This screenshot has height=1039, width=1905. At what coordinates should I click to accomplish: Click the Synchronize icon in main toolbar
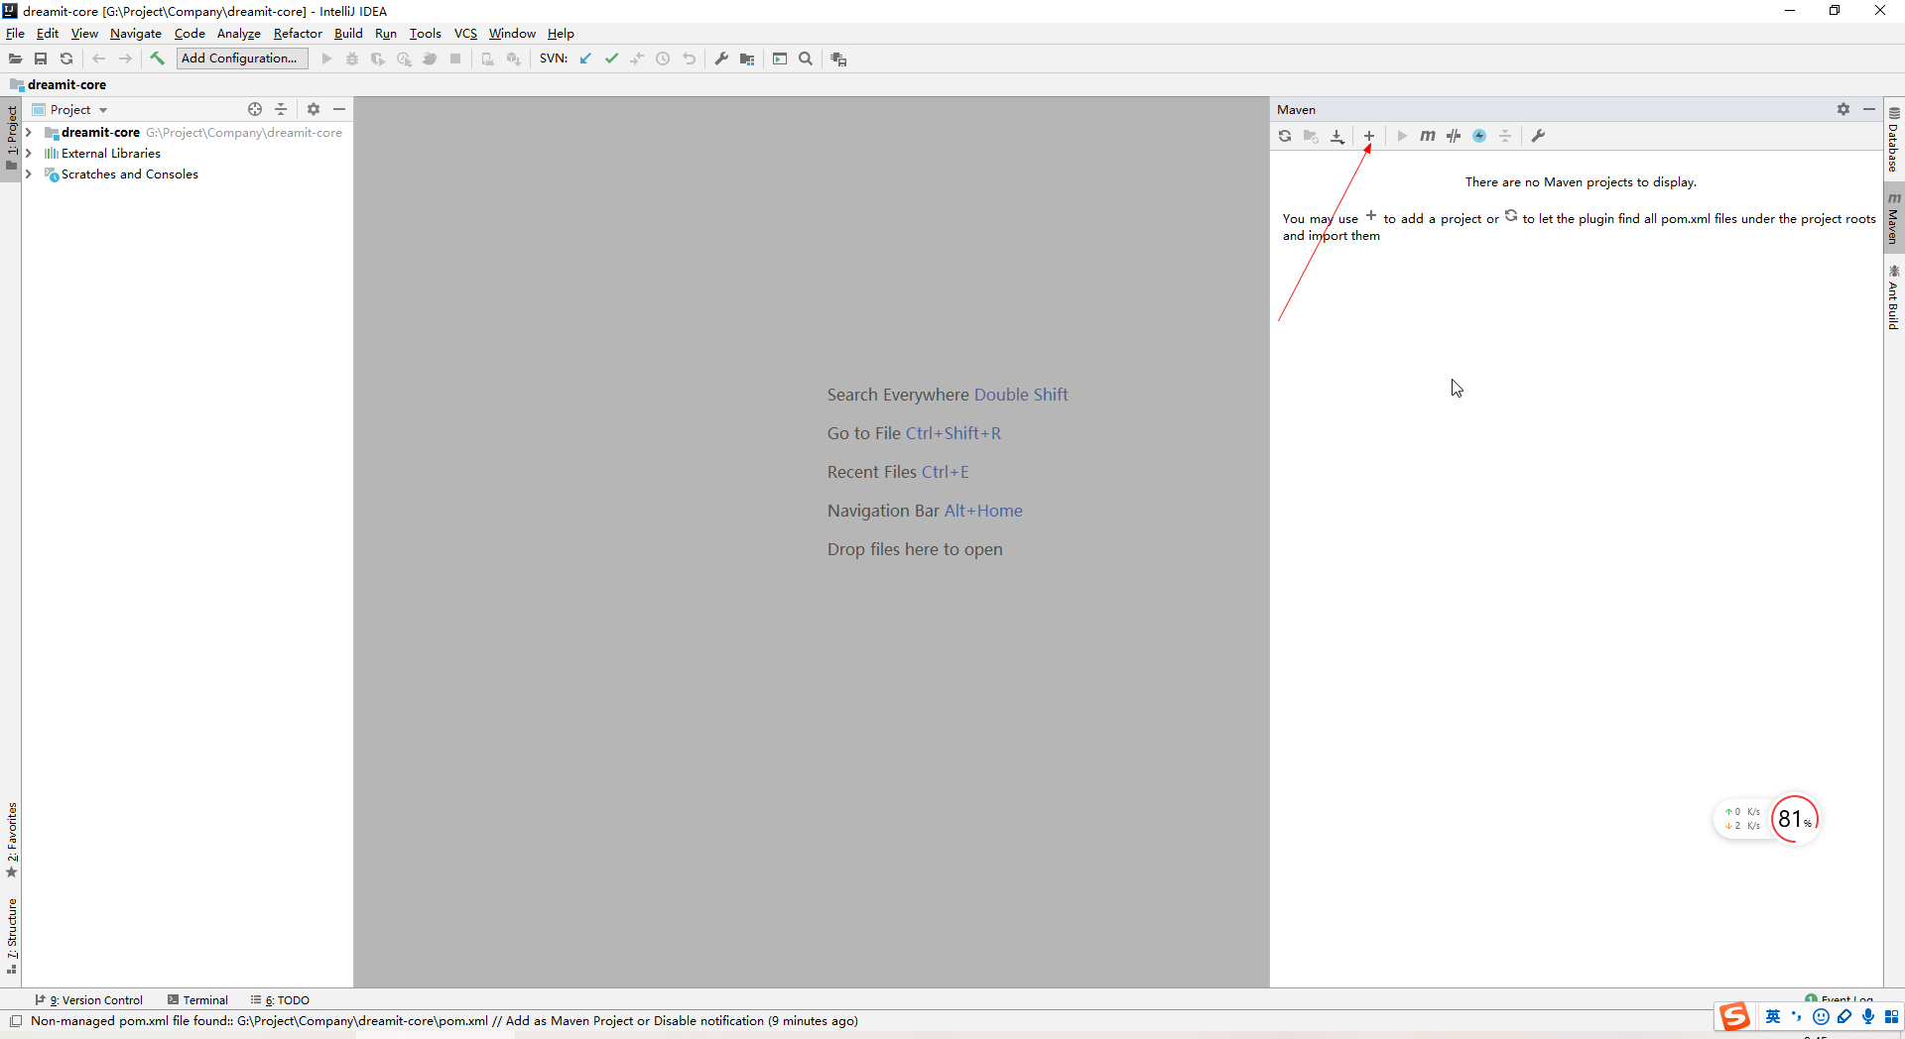pos(66,59)
